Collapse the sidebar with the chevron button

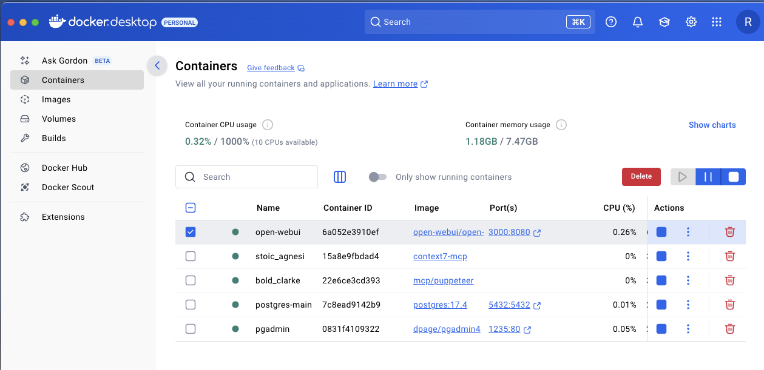(157, 65)
